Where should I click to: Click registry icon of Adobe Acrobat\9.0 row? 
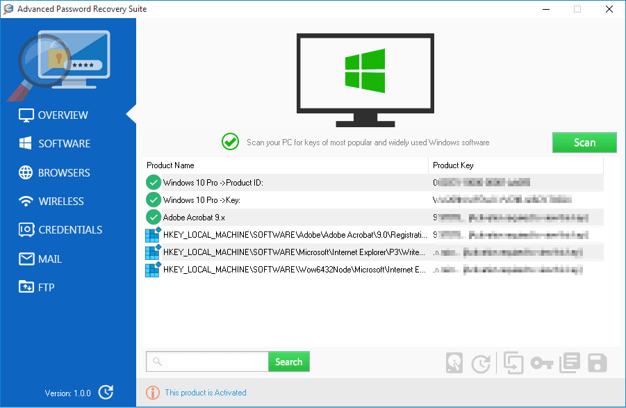click(153, 235)
